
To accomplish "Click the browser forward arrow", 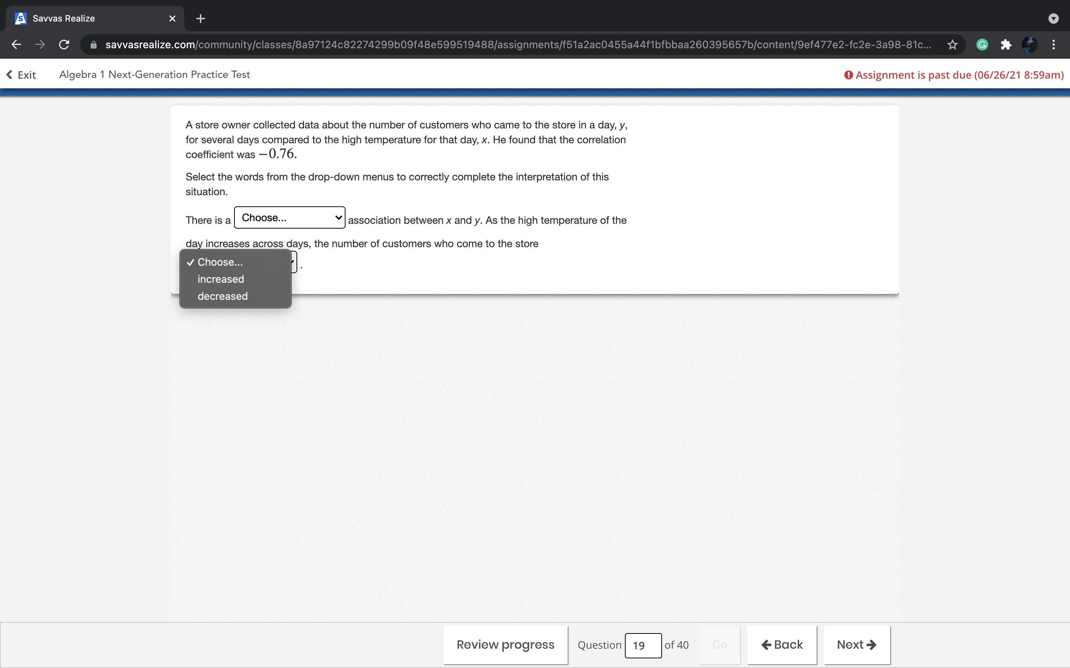I will pyautogui.click(x=40, y=45).
